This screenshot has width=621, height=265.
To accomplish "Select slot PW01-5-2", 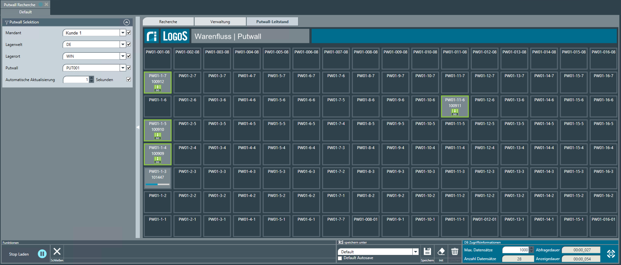I will [x=276, y=202].
